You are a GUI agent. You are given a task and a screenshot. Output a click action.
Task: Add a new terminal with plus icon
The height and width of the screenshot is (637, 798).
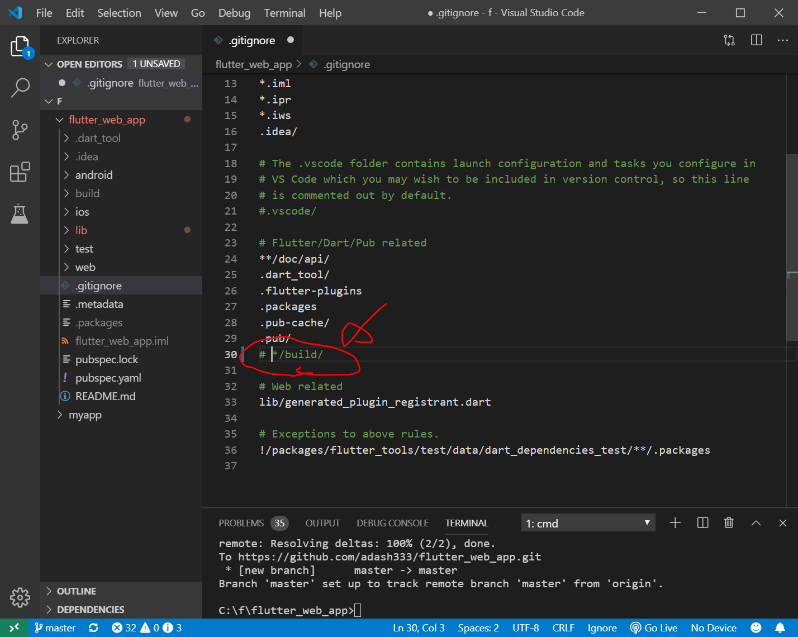[675, 523]
